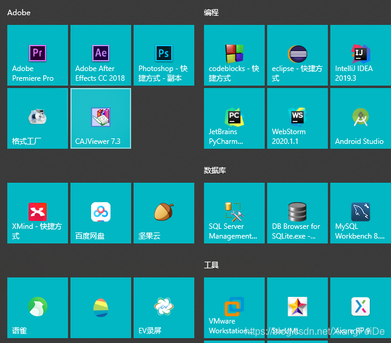The width and height of the screenshot is (391, 343).
Task: Launch the 格式工厂 app icon
Action: pyautogui.click(x=38, y=117)
